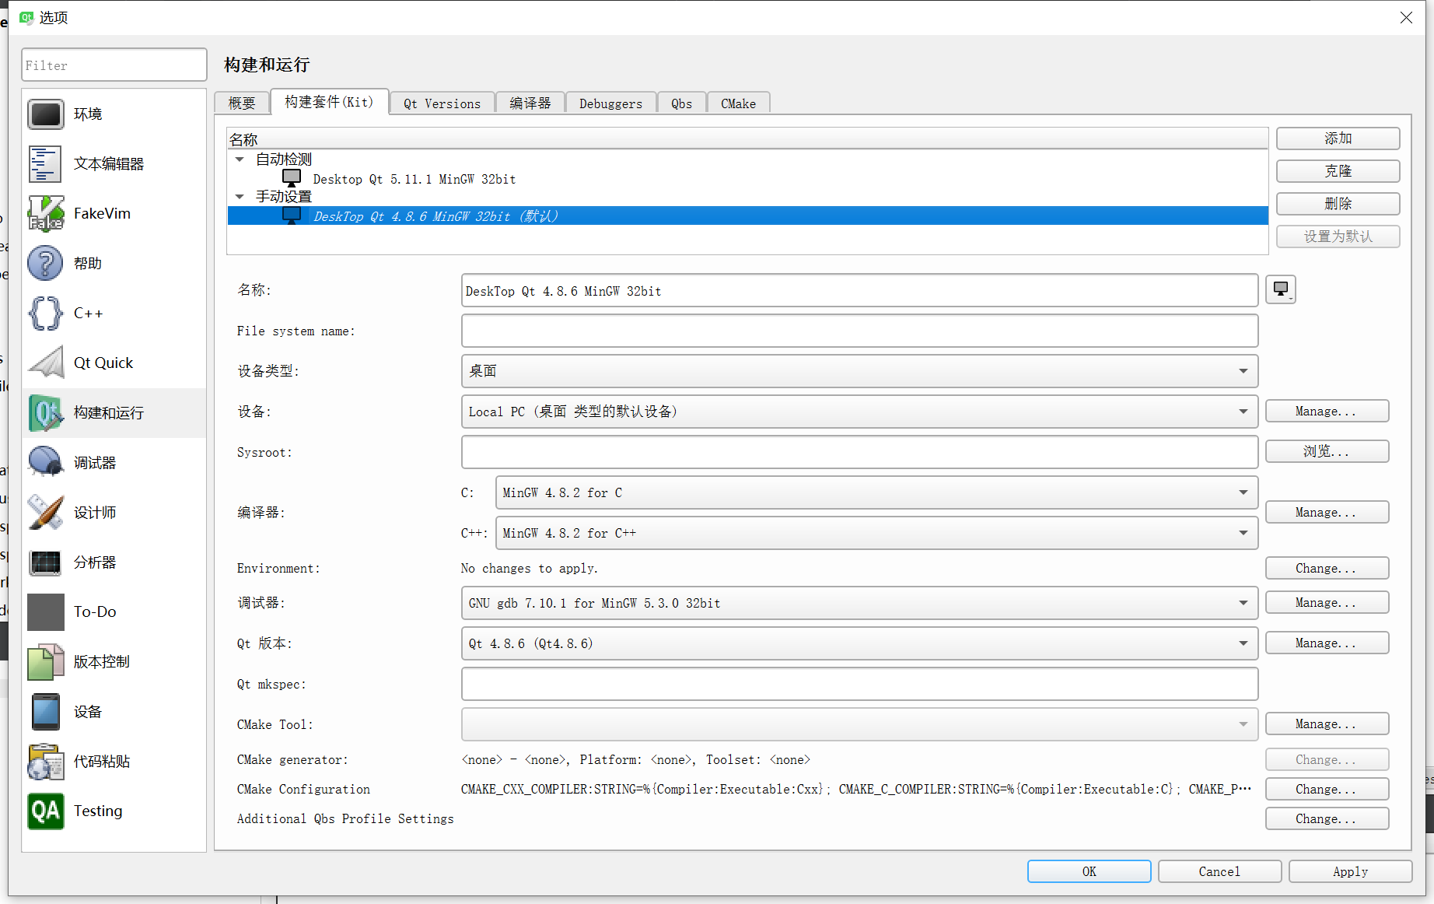This screenshot has width=1434, height=904.
Task: Open the 设备类型 dropdown showing 桌面
Action: 859,371
